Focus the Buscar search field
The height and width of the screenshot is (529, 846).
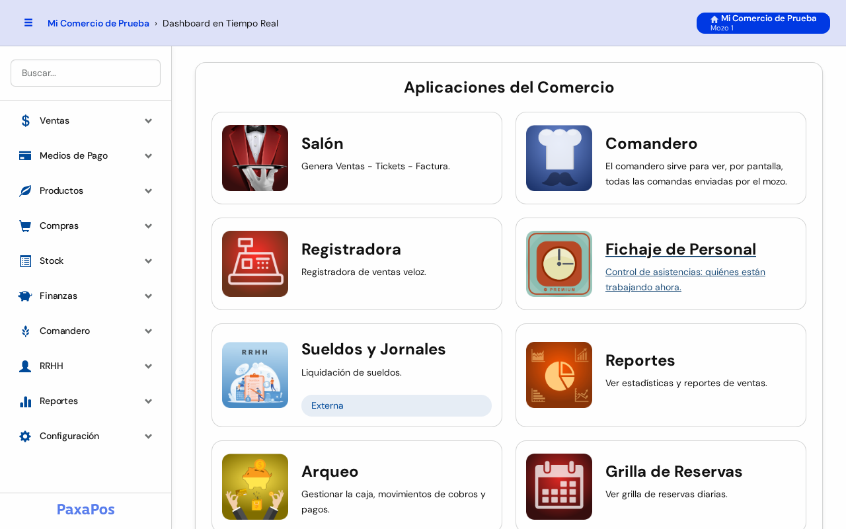pyautogui.click(x=86, y=73)
